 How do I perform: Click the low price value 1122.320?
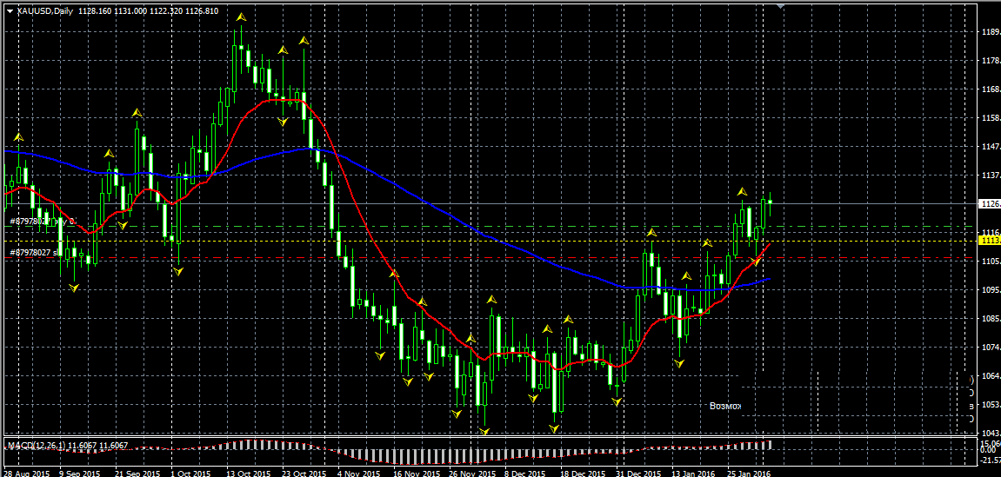[165, 11]
